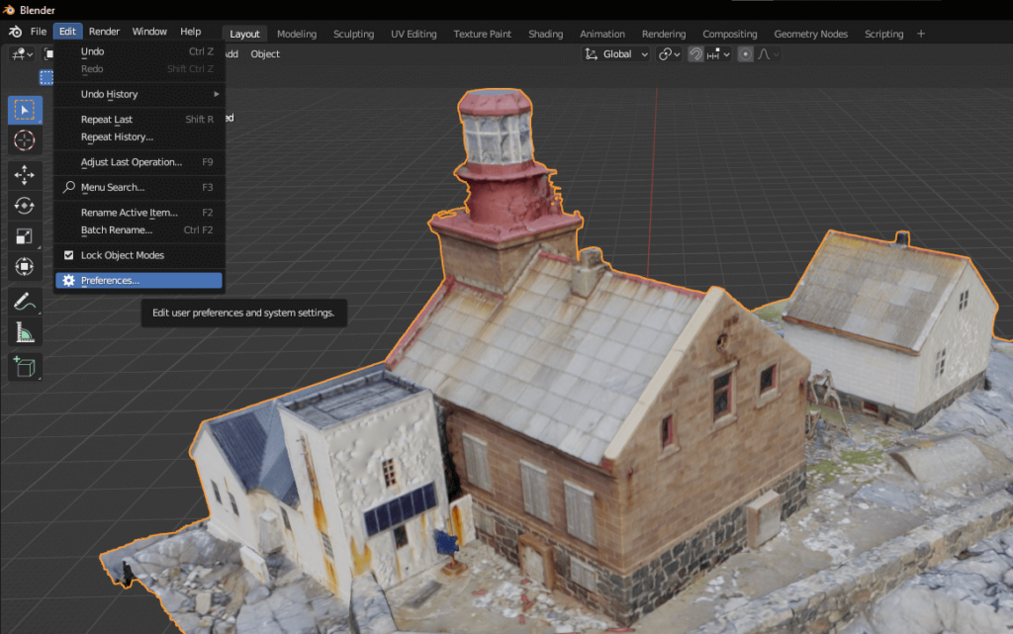The height and width of the screenshot is (634, 1013).
Task: Open the snap settings dropdown
Action: tap(725, 54)
